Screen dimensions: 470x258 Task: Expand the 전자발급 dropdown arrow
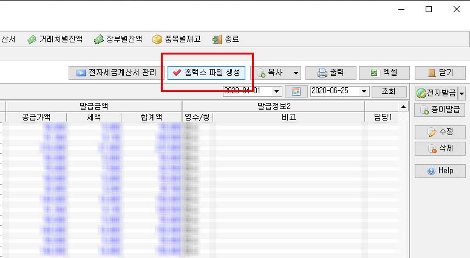tap(461, 93)
